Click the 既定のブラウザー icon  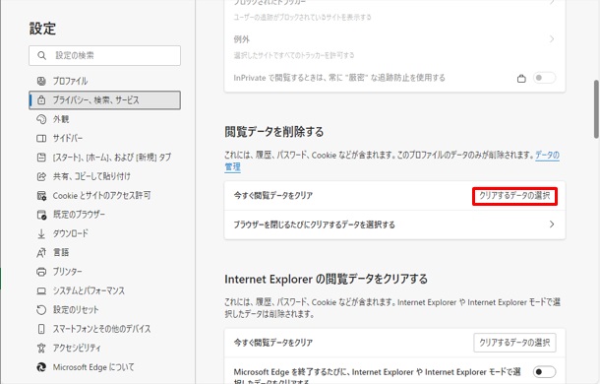[x=41, y=215]
